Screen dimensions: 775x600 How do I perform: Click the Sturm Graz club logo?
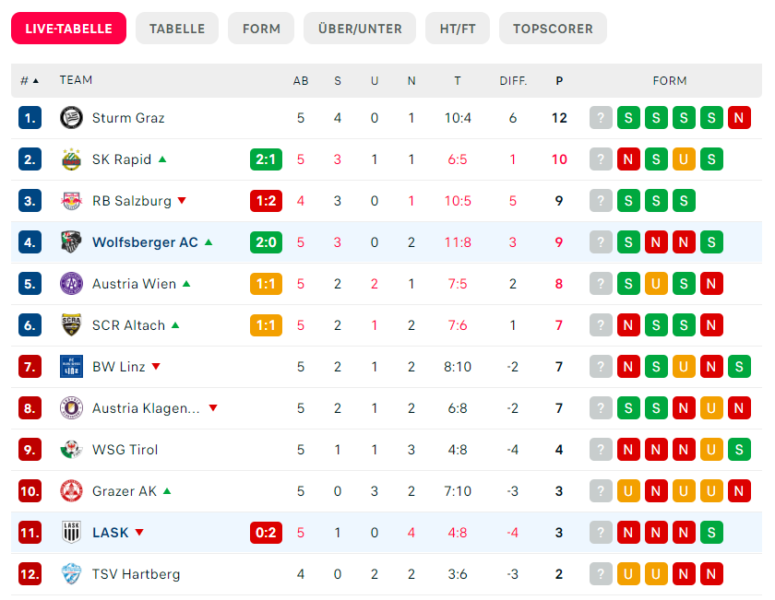[71, 118]
